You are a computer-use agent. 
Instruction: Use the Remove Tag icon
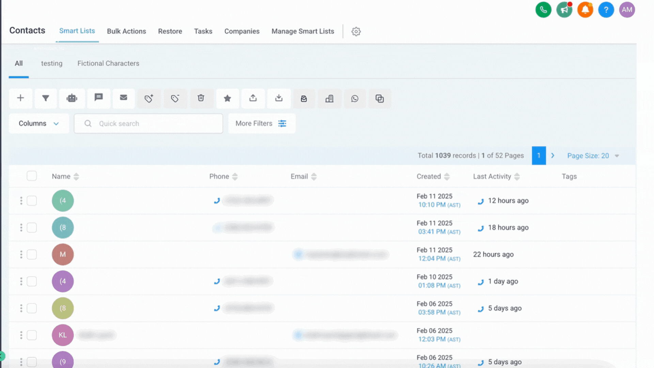(x=175, y=98)
